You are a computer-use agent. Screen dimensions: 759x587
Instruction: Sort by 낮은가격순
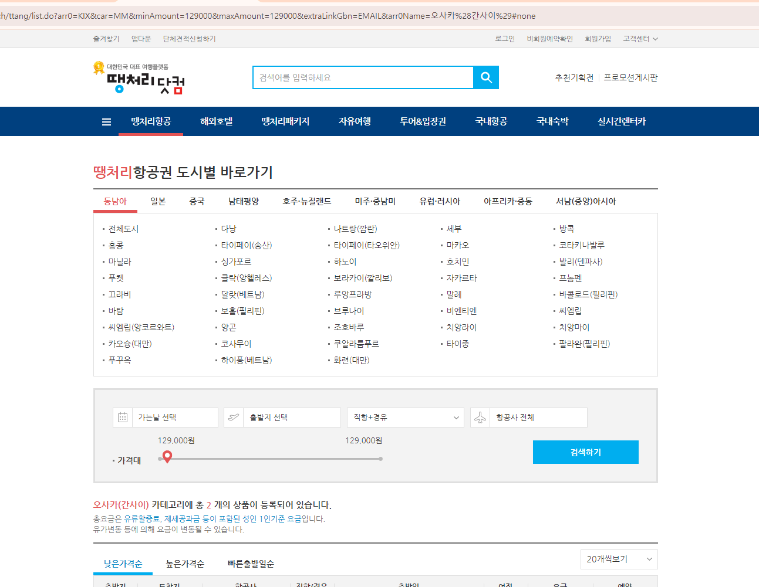click(x=123, y=564)
